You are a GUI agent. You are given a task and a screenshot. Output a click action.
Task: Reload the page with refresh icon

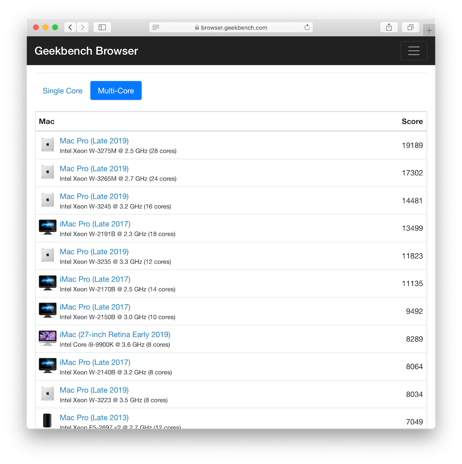pos(307,28)
